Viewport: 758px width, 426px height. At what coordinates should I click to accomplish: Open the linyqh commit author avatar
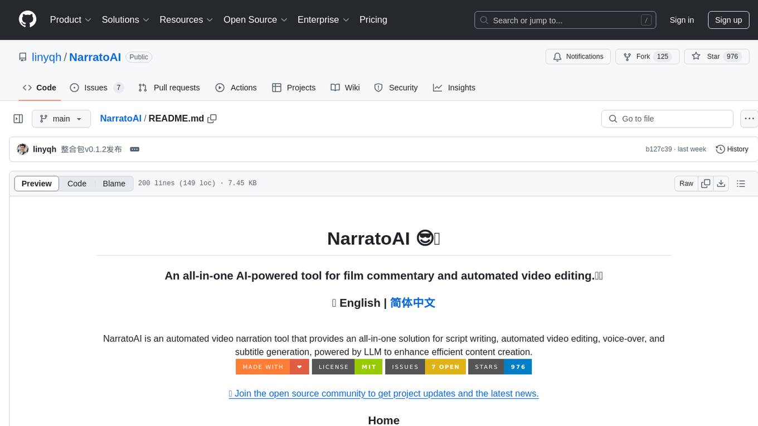point(23,149)
